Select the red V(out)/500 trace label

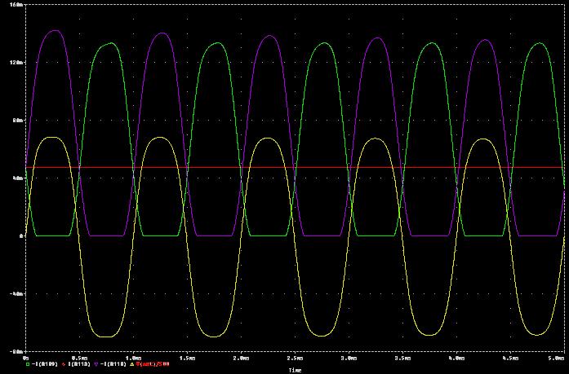point(153,364)
